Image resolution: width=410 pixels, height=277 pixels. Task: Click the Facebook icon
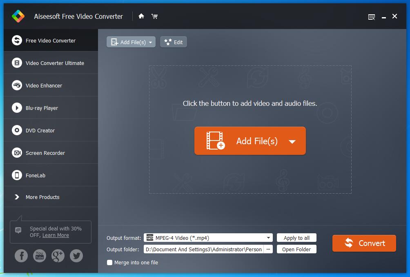click(21, 256)
